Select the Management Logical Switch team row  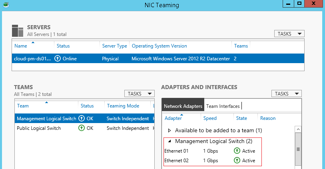85,119
